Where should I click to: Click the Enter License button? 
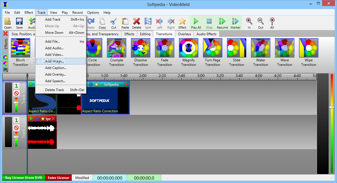(x=59, y=178)
